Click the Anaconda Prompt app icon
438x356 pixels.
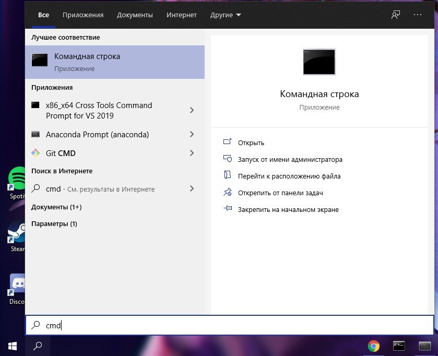click(x=35, y=134)
